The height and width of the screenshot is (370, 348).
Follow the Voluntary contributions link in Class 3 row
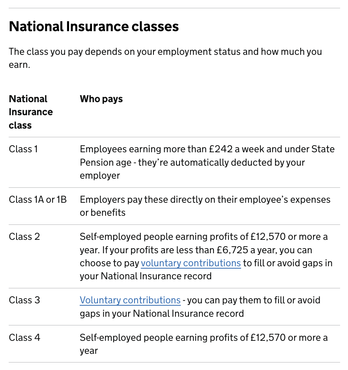[x=130, y=300]
